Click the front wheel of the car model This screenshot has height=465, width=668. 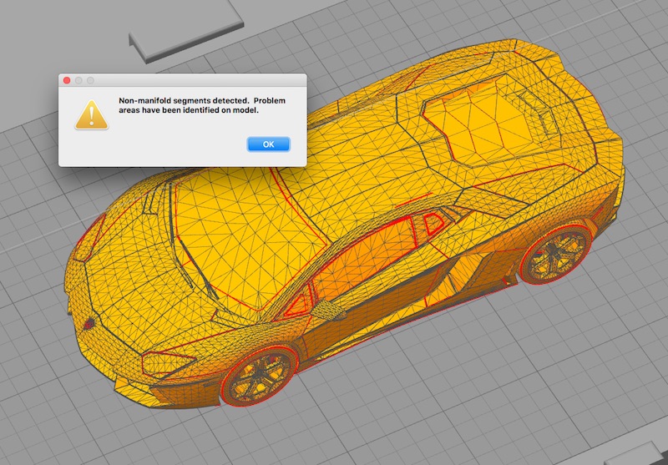(x=259, y=376)
